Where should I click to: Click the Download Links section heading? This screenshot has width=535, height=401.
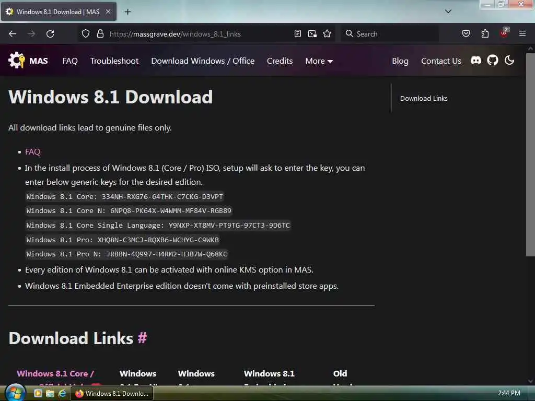[71, 338]
